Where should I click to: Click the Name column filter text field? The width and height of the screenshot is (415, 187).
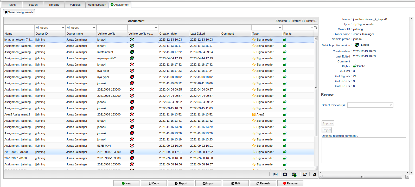(19, 28)
